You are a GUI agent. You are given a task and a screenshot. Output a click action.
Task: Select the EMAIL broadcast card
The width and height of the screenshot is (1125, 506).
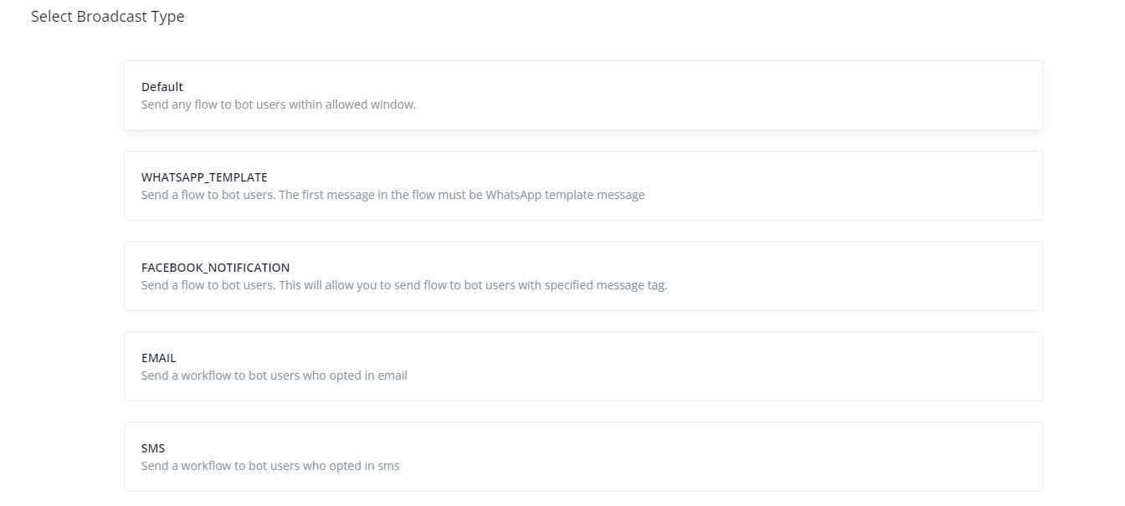[x=583, y=366]
